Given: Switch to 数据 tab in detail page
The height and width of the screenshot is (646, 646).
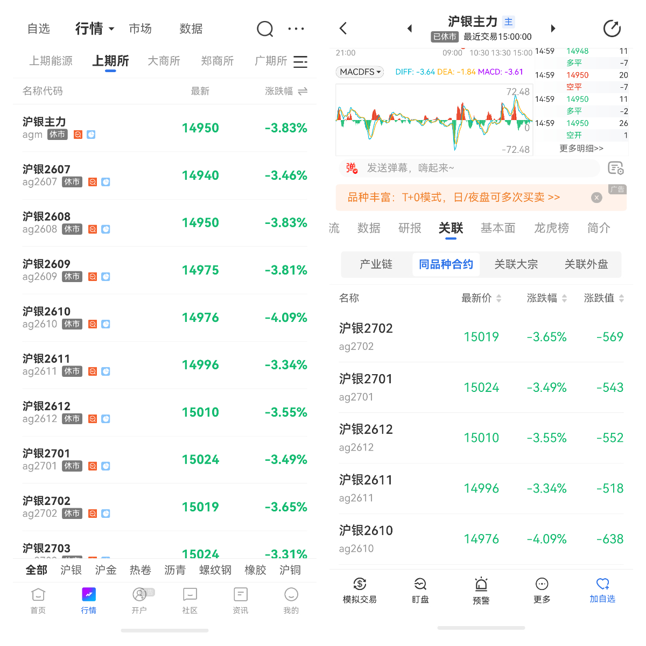Looking at the screenshot, I should pyautogui.click(x=369, y=228).
